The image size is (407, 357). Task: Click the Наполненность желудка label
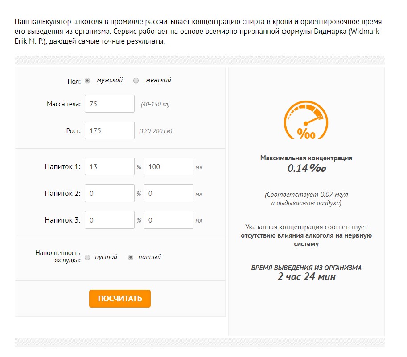point(58,256)
